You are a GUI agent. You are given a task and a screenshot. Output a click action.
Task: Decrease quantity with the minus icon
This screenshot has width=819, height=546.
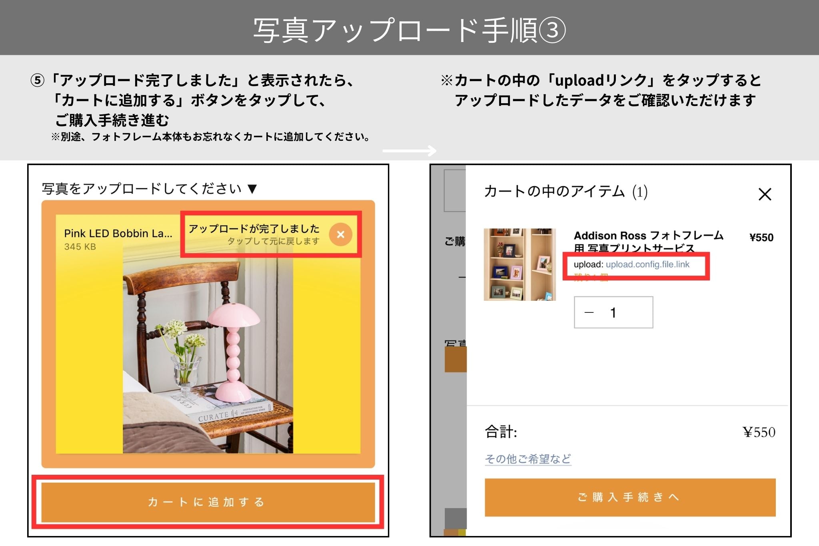pos(589,313)
